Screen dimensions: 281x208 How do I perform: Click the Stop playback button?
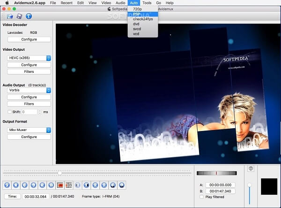[15, 185]
